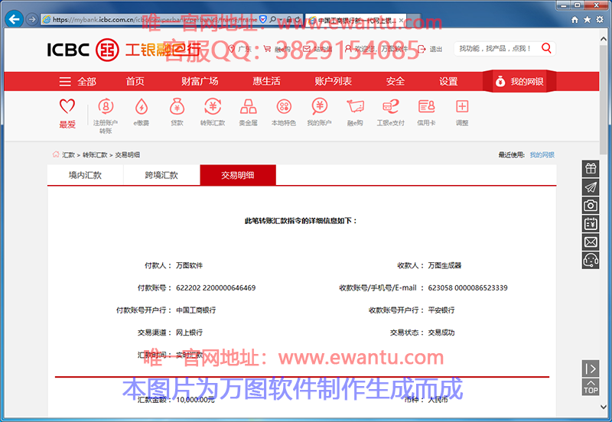Click page scrollbar down arrow
Screen dimensions: 612x422
pos(604,407)
